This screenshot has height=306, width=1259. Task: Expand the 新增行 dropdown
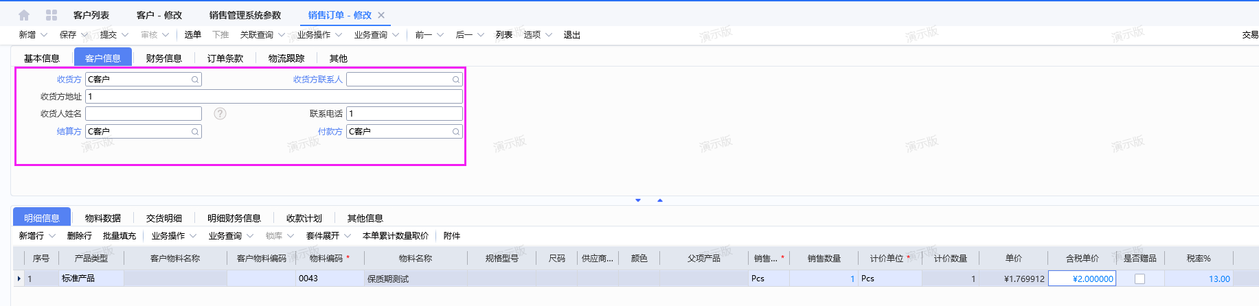pos(52,236)
